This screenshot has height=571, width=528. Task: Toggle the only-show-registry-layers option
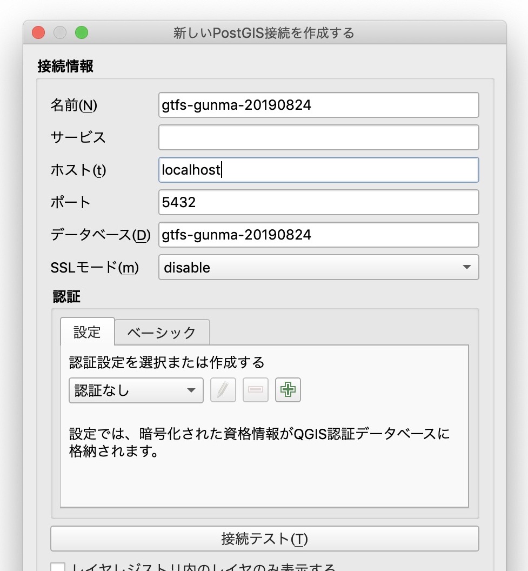click(59, 567)
